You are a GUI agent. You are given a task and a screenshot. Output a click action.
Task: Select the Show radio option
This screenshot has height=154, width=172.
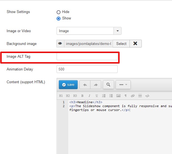59,18
